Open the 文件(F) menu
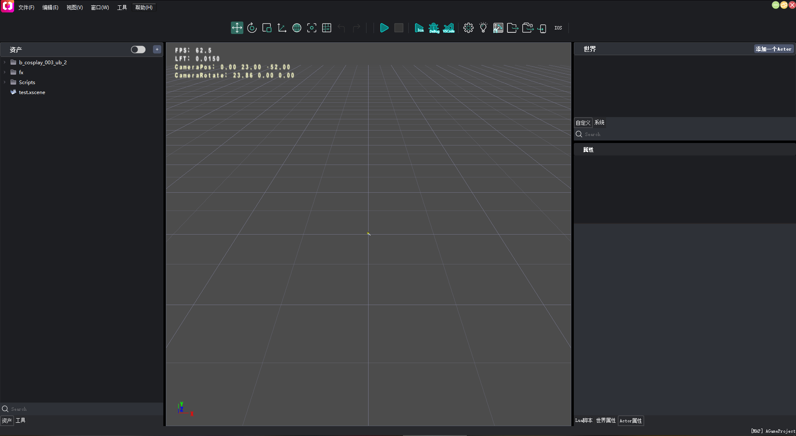Image resolution: width=796 pixels, height=436 pixels. [x=26, y=7]
